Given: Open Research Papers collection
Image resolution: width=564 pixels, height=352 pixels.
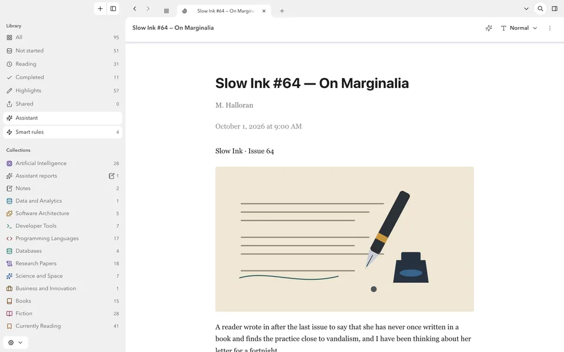Looking at the screenshot, I should coord(63,263).
